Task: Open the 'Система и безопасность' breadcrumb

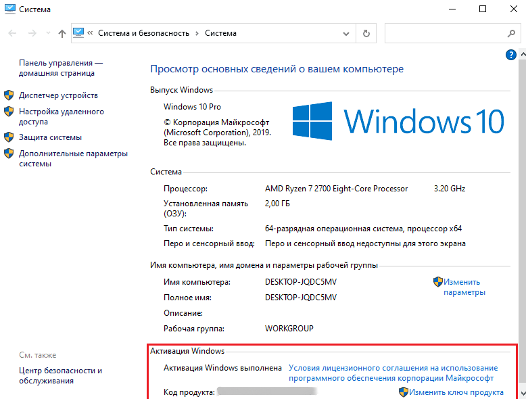Action: tap(143, 33)
